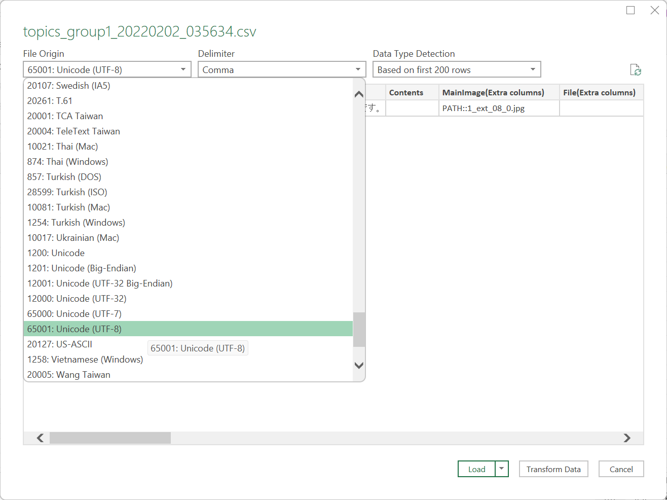Click the horizontal scrollbar thumb
This screenshot has width=667, height=500.
pos(109,438)
